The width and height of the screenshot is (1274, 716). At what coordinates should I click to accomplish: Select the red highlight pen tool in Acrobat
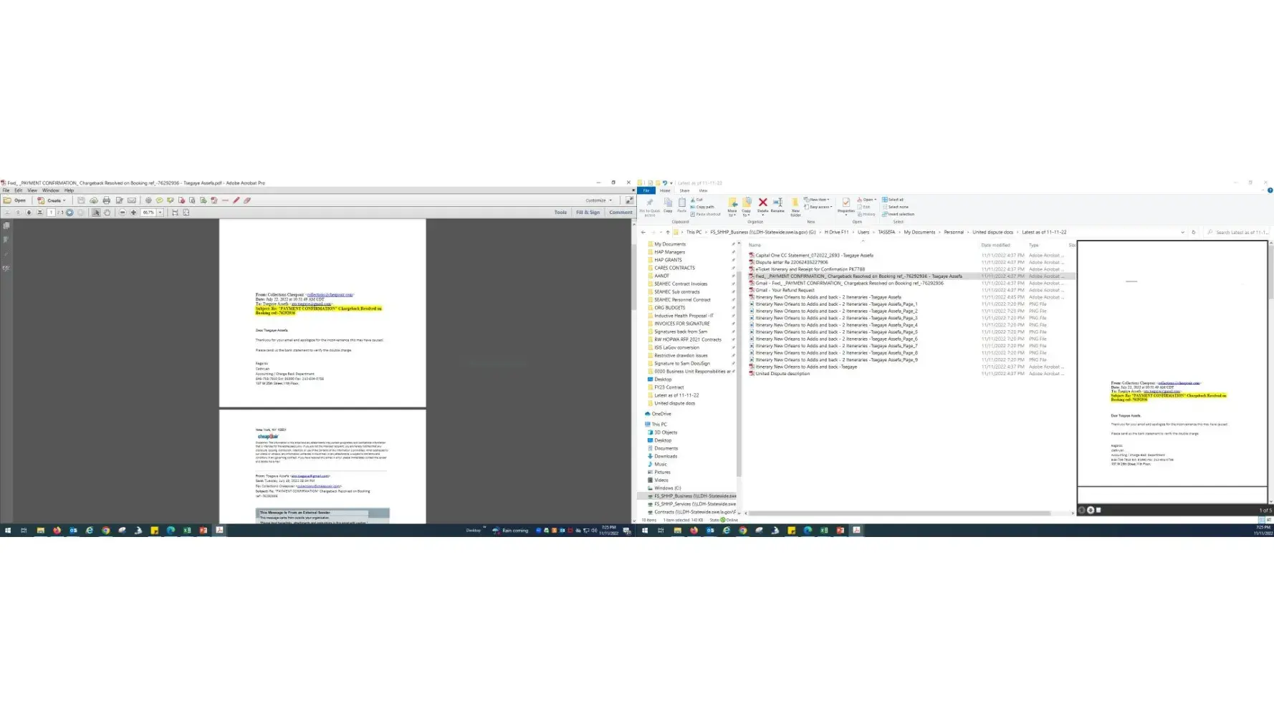pos(236,200)
